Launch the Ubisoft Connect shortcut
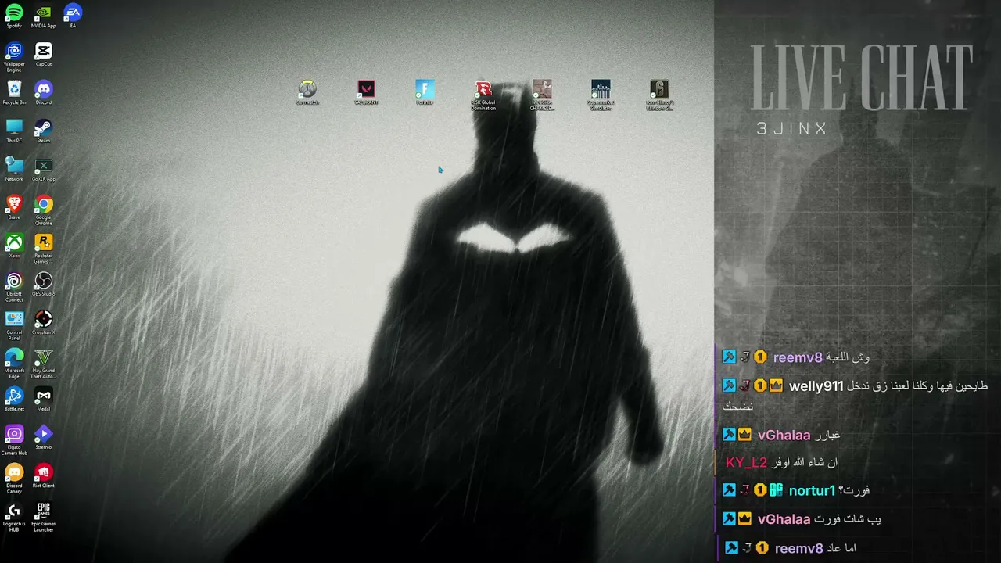The width and height of the screenshot is (1001, 563). [14, 288]
